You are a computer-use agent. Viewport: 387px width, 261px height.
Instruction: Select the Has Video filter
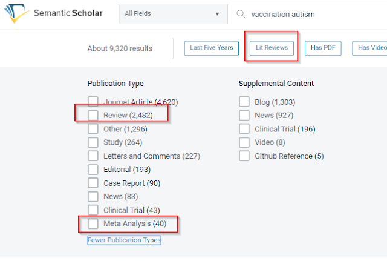click(x=371, y=48)
